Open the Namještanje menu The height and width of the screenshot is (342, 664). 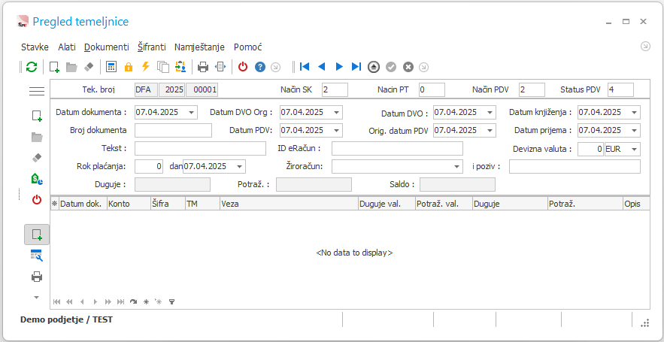(199, 47)
